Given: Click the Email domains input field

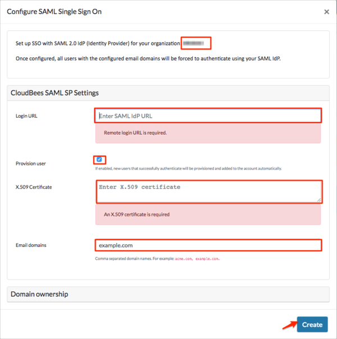Looking at the screenshot, I should (x=208, y=245).
